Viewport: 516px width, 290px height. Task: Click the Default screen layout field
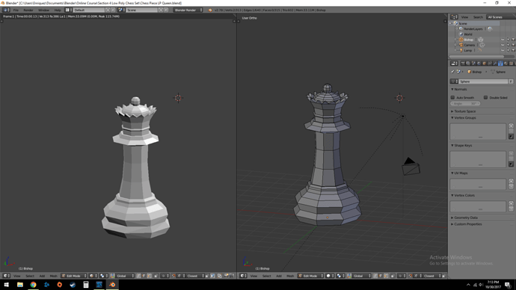[x=89, y=10]
